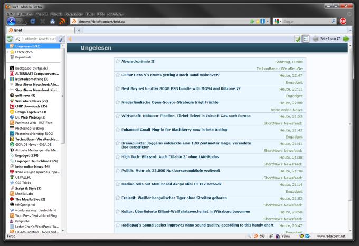This screenshot has height=246, width=359.
Task: Go to previous page gray arrow
Action: (316, 39)
